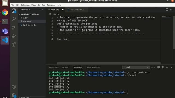Switch to the note.txt editor tab
The width and height of the screenshot is (175, 98).
pyautogui.click(x=55, y=10)
